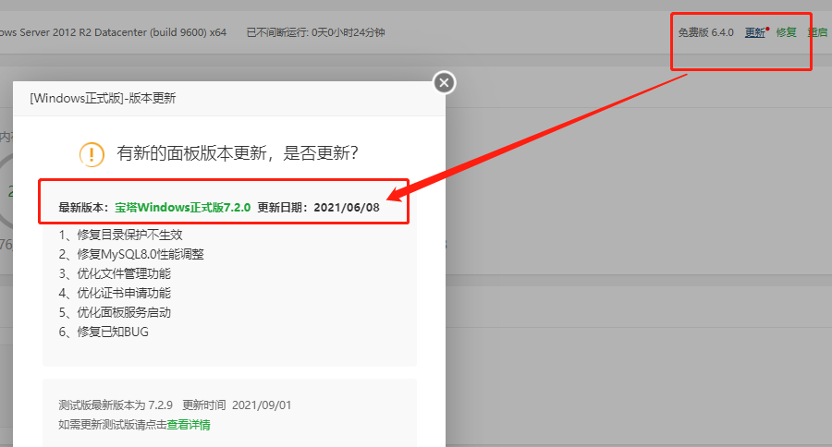Screen dimensions: 832x447
Task: Select changelog line 1、修复目录保护不生效
Action: 120,235
